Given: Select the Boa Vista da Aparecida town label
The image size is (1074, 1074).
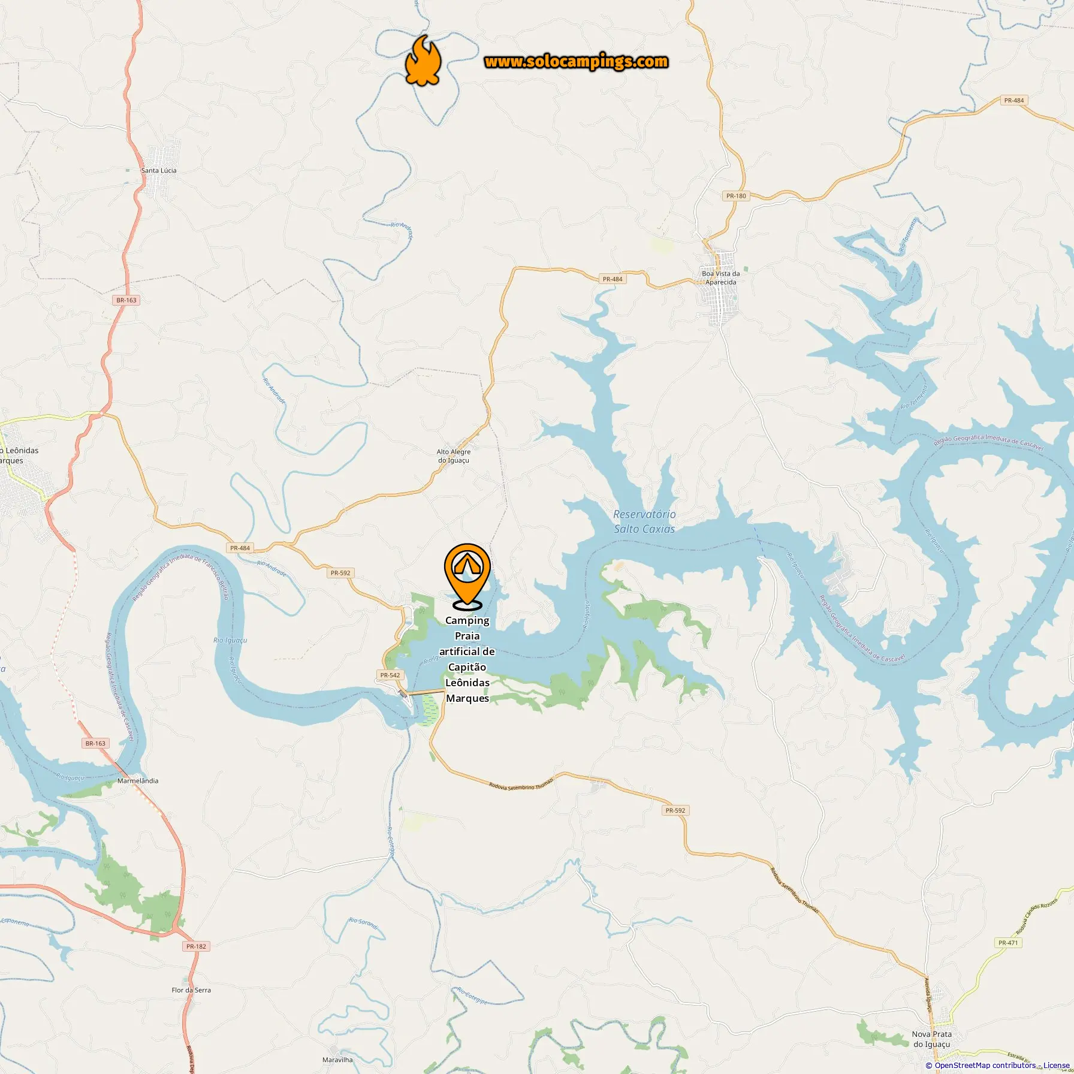Looking at the screenshot, I should (x=720, y=278).
